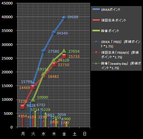Click the blue diamond marker at 39688

pos(64,18)
